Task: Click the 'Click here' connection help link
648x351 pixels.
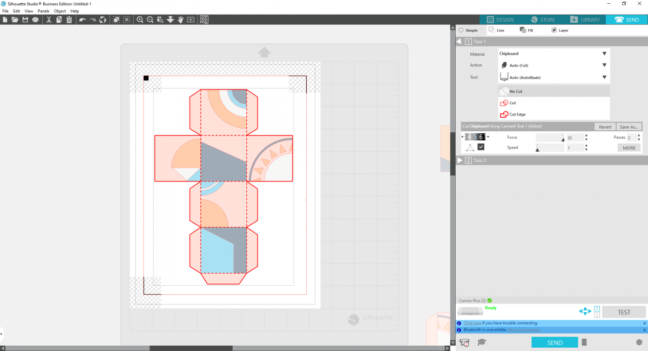Action: pos(473,323)
